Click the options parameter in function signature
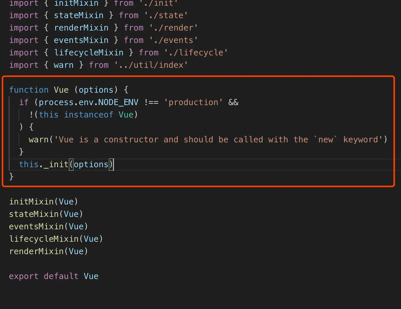 96,90
